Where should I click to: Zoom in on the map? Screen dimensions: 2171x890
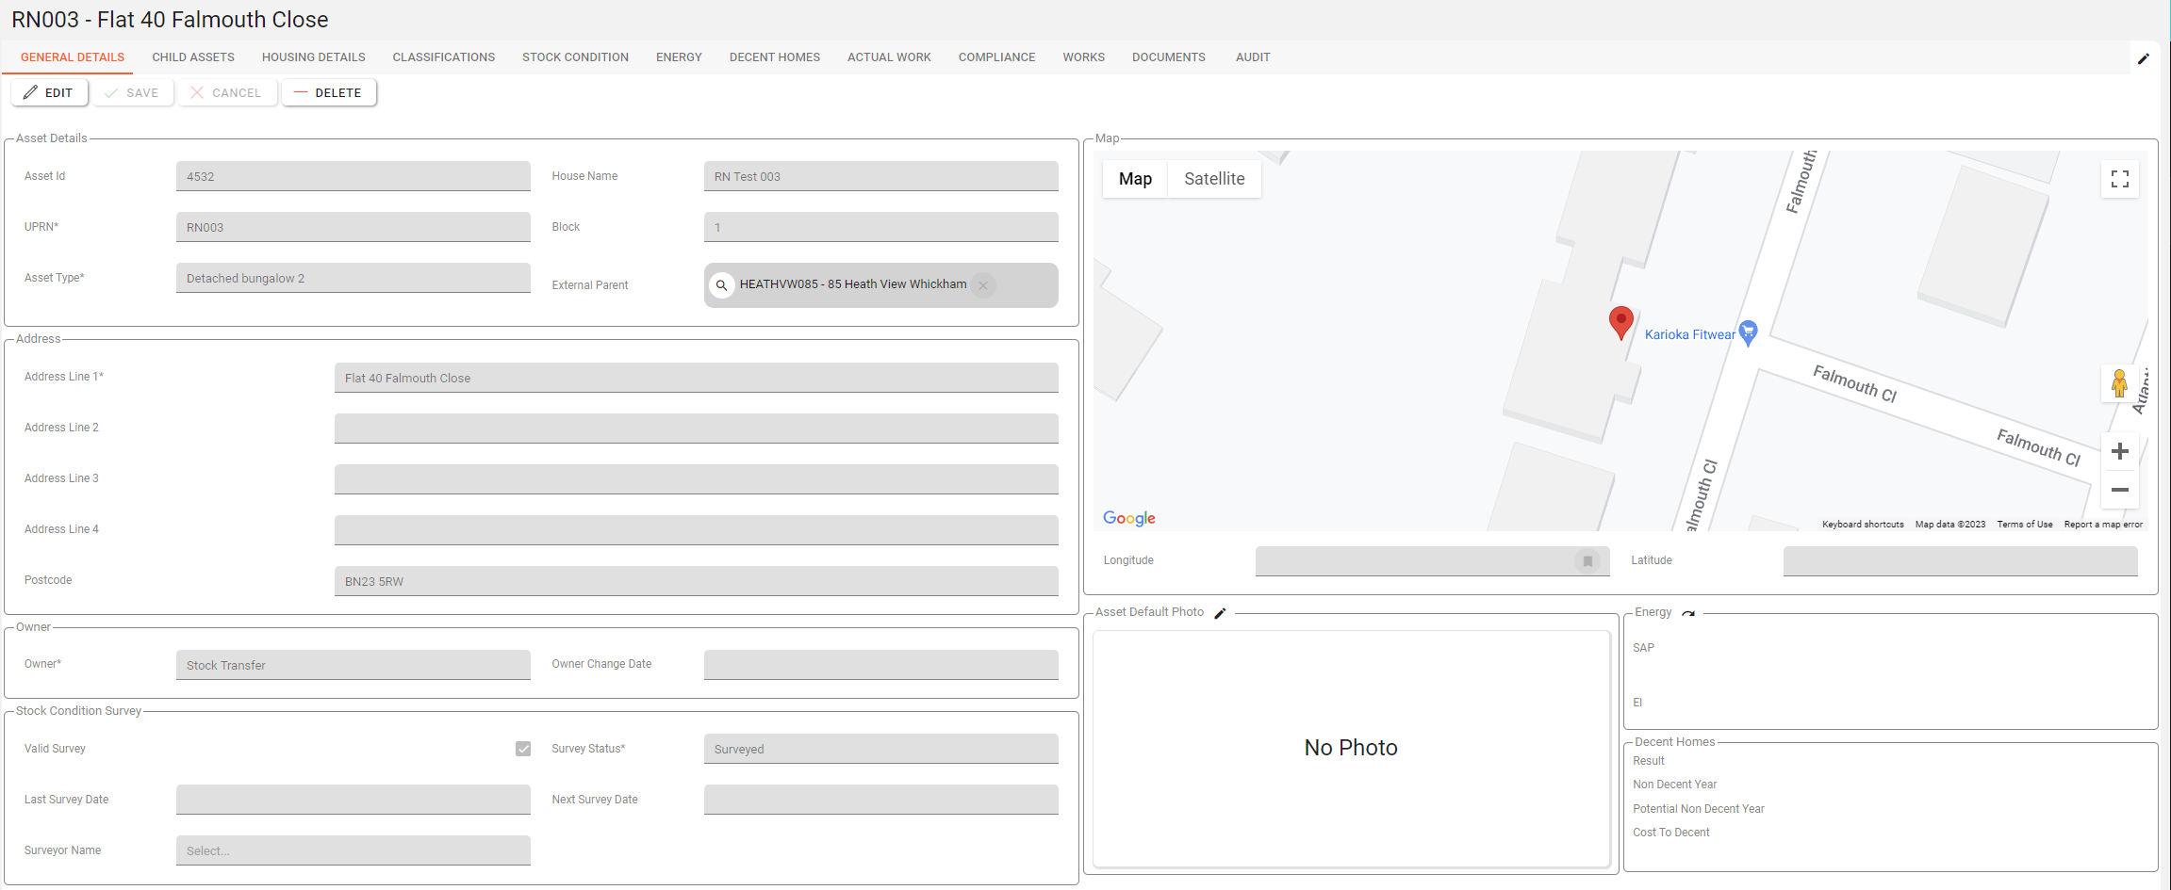(x=2119, y=451)
